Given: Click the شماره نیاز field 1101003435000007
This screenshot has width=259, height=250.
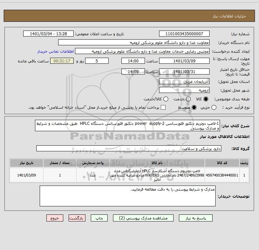Looking at the screenshot, I should click(x=184, y=34).
